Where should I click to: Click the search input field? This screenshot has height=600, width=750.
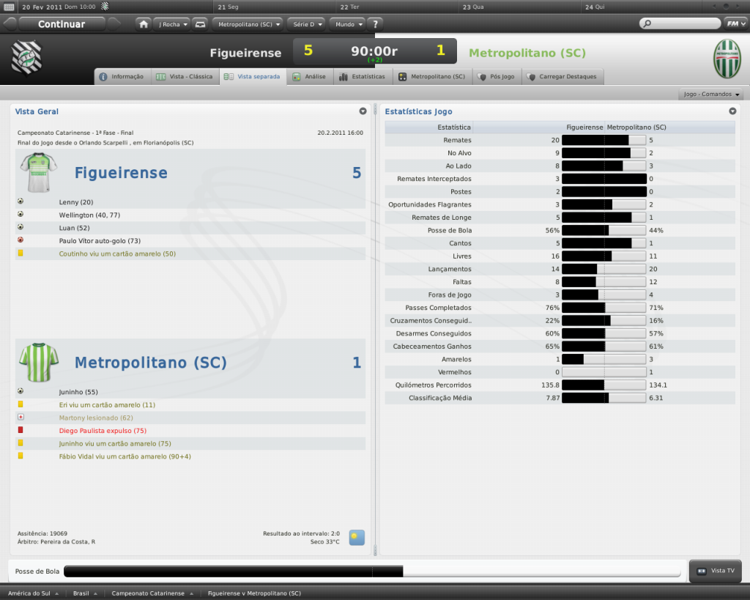[680, 23]
